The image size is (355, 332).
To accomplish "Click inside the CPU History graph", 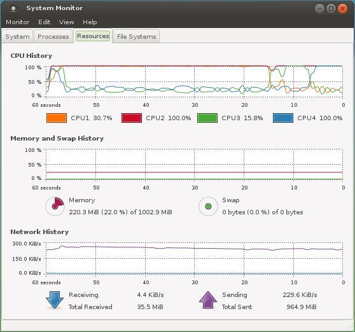I will coord(194,82).
